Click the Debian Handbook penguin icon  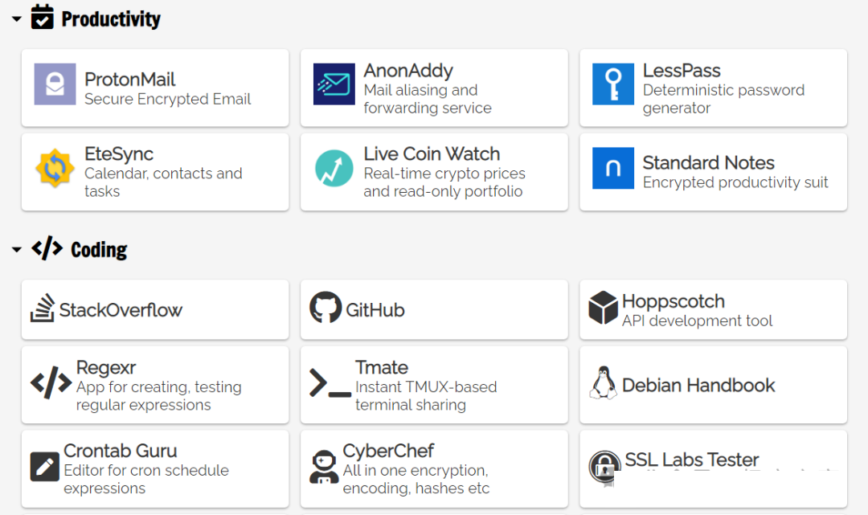pos(603,383)
